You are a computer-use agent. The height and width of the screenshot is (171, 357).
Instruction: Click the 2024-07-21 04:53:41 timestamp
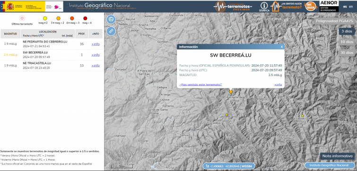36,46
